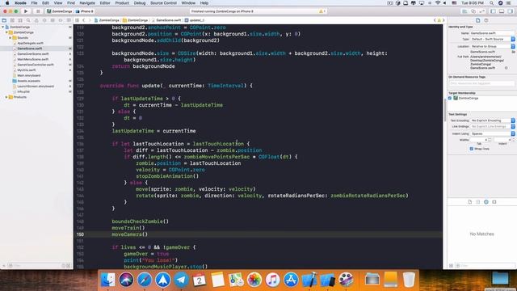517x291 pixels.
Task: Open Safari from the Dock
Action: pyautogui.click(x=145, y=280)
